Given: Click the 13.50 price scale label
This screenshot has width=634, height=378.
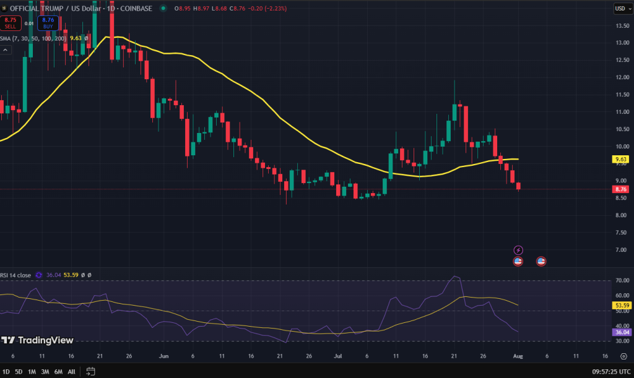Looking at the screenshot, I should click(x=622, y=26).
